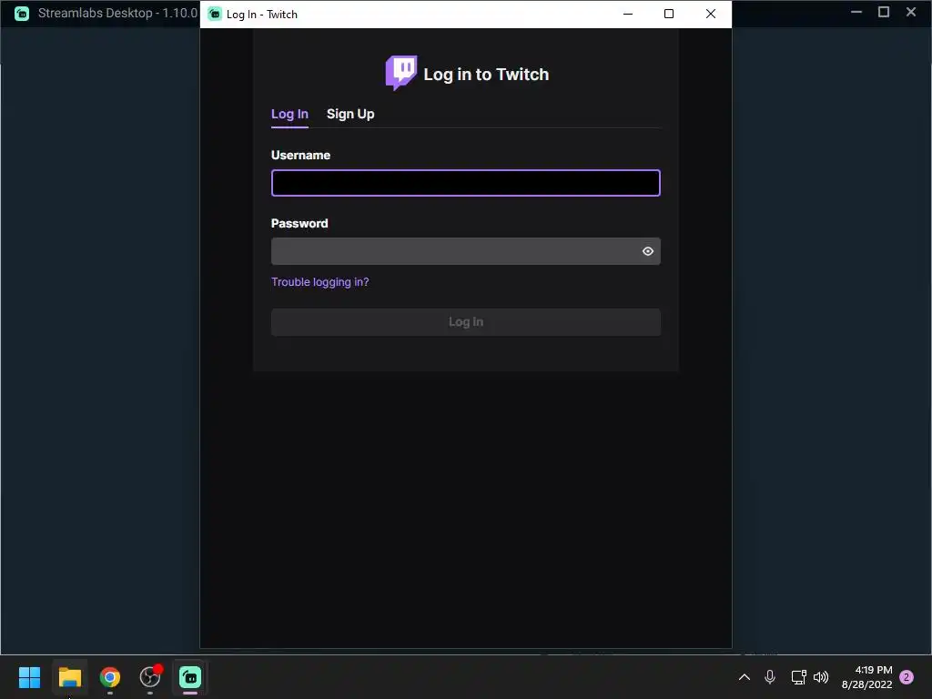Open File Explorer from the taskbar
This screenshot has width=932, height=699.
[69, 677]
